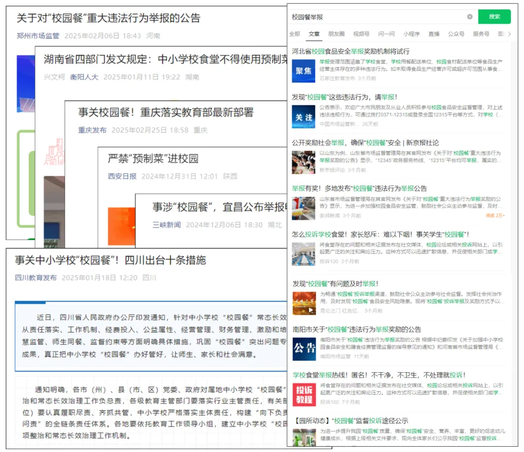Click the title 事关中小学校"校园餐"！四川出台十条措施

[x=110, y=260]
